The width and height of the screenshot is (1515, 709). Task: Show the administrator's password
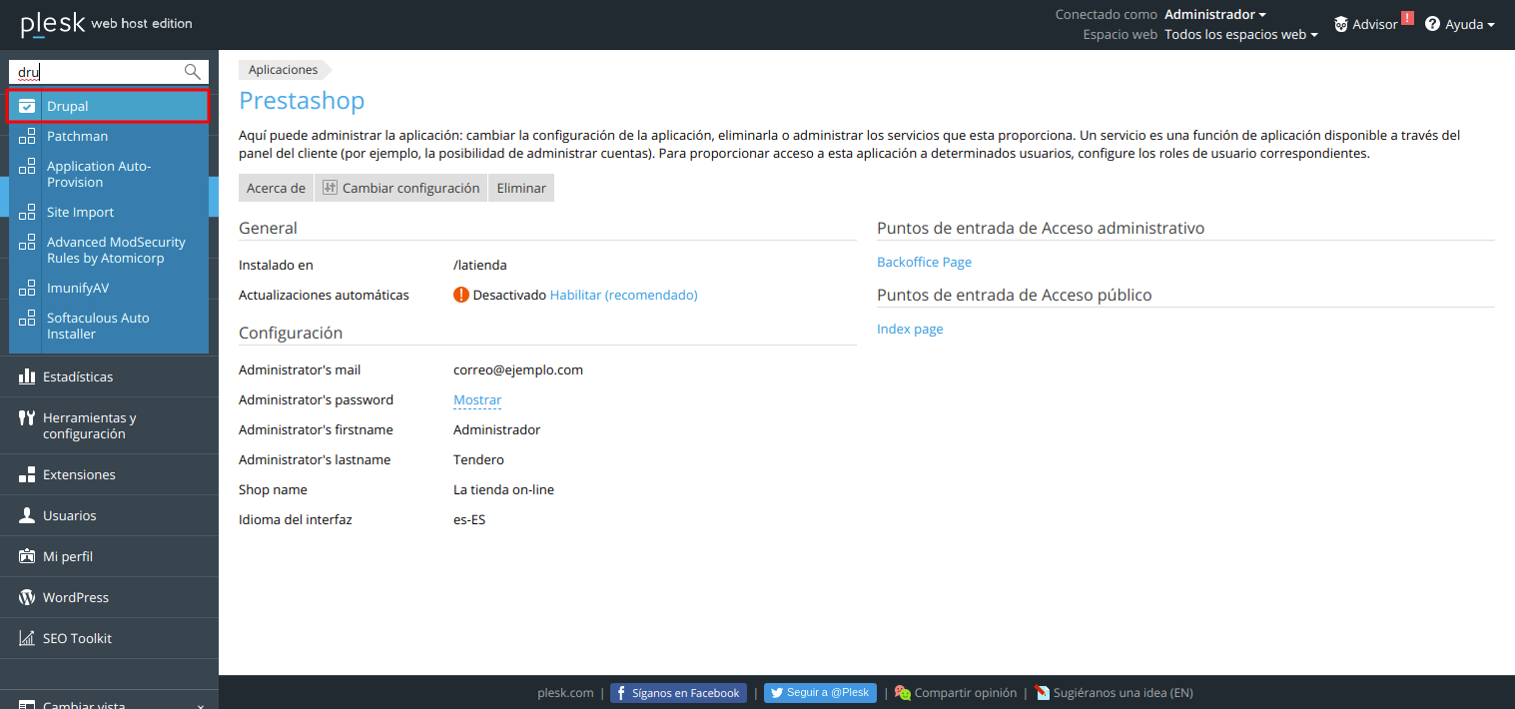[x=476, y=400]
